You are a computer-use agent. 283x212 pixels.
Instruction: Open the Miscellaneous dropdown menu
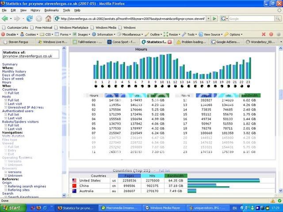[x=131, y=34]
